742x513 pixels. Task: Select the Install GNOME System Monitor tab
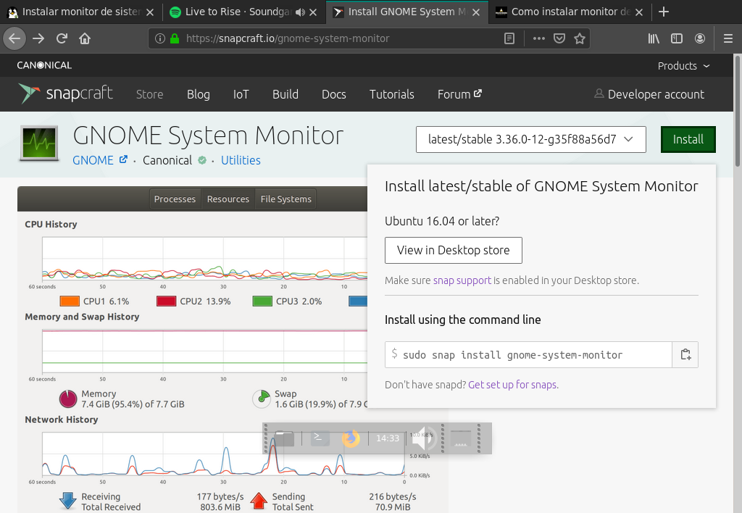coord(407,12)
